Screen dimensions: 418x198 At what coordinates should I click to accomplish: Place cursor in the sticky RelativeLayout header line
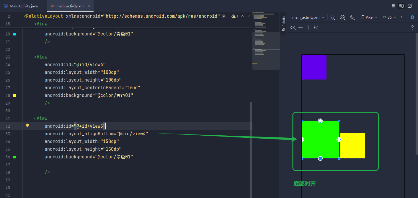point(122,16)
